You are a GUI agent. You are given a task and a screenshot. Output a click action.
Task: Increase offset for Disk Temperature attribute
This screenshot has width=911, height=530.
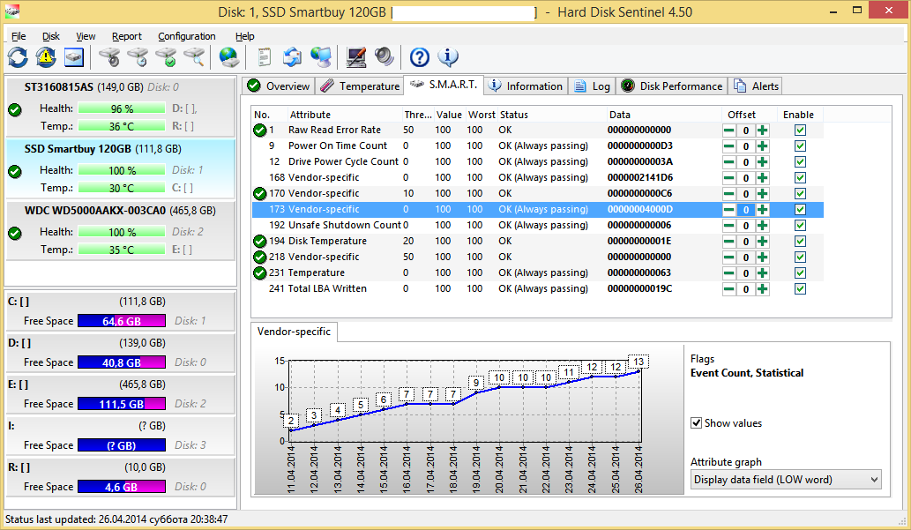click(762, 242)
